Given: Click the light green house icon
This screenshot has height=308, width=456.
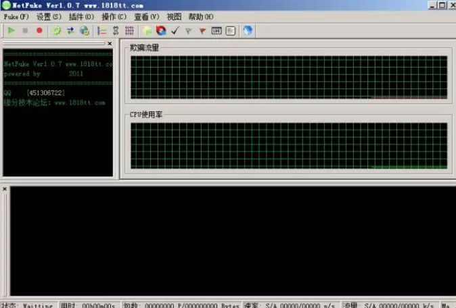Looking at the screenshot, I should pos(147,30).
